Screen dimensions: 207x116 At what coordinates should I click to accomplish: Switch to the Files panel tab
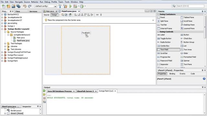tap(18, 12)
